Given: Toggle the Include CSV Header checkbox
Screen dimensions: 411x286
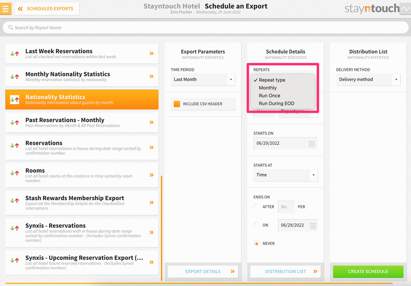Looking at the screenshot, I should 177,104.
